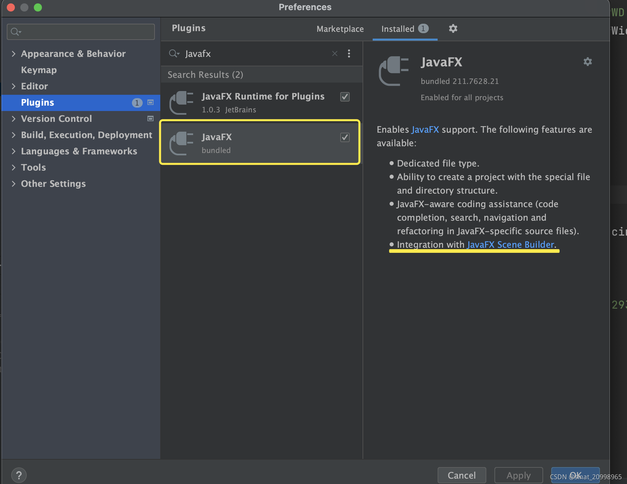Expand the Tools settings section
Screen dimensions: 627x484
[x=14, y=167]
